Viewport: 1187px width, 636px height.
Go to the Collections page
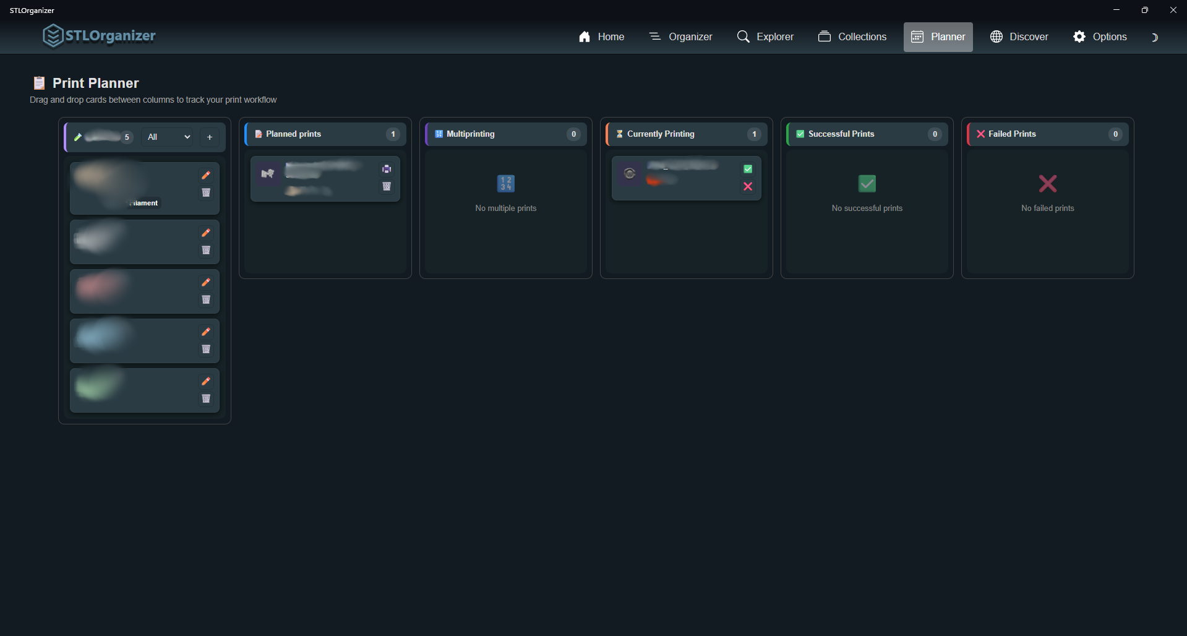[852, 37]
